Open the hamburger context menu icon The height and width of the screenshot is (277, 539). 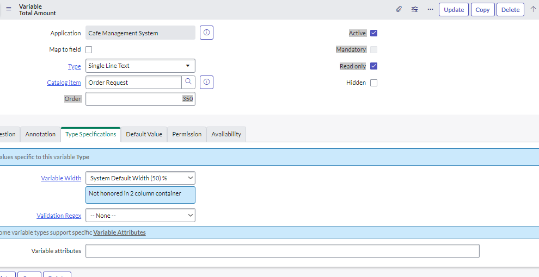pyautogui.click(x=9, y=9)
